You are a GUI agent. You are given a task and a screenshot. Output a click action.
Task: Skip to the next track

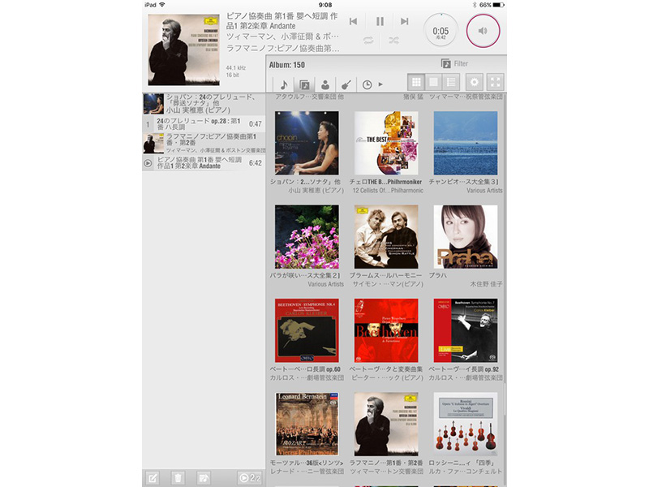[404, 21]
